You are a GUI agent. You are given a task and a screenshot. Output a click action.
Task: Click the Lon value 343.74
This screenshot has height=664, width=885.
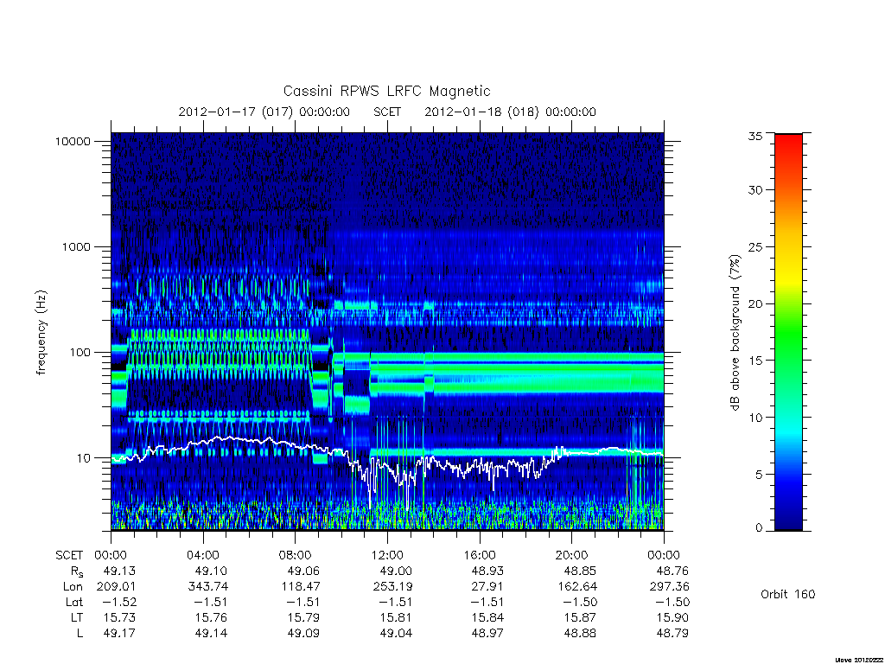(x=208, y=587)
